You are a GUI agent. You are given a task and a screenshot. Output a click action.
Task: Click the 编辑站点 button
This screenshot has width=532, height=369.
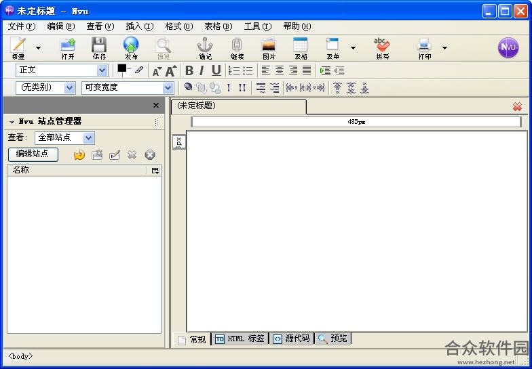click(x=33, y=154)
